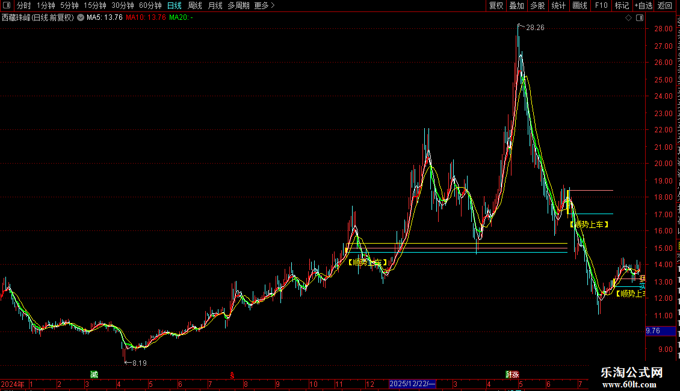Click the 12.00 price axis label

pyautogui.click(x=664, y=298)
